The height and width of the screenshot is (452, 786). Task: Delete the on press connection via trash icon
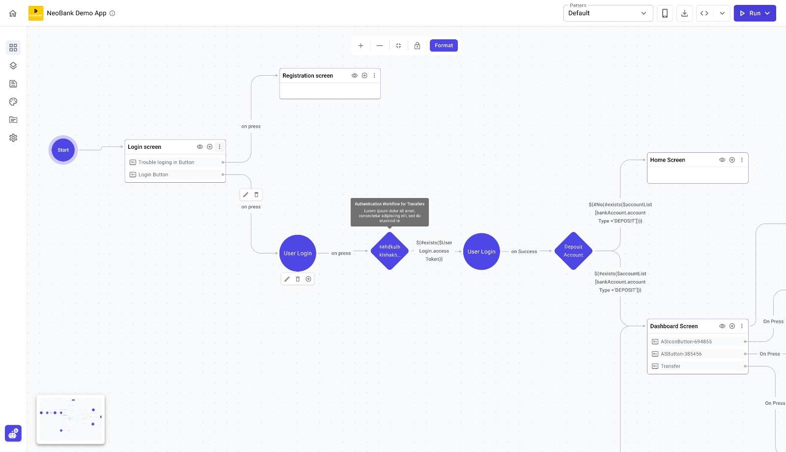tap(256, 195)
